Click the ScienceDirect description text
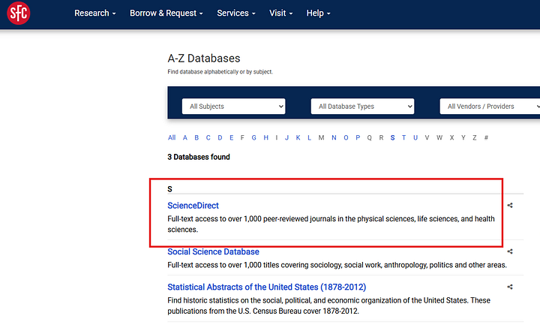Image resolution: width=540 pixels, height=331 pixels. [331, 224]
